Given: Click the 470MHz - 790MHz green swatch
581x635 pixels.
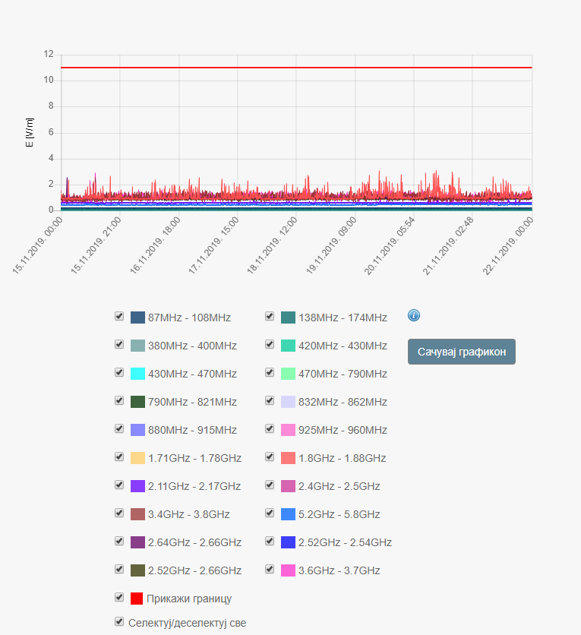Looking at the screenshot, I should pyautogui.click(x=288, y=374).
